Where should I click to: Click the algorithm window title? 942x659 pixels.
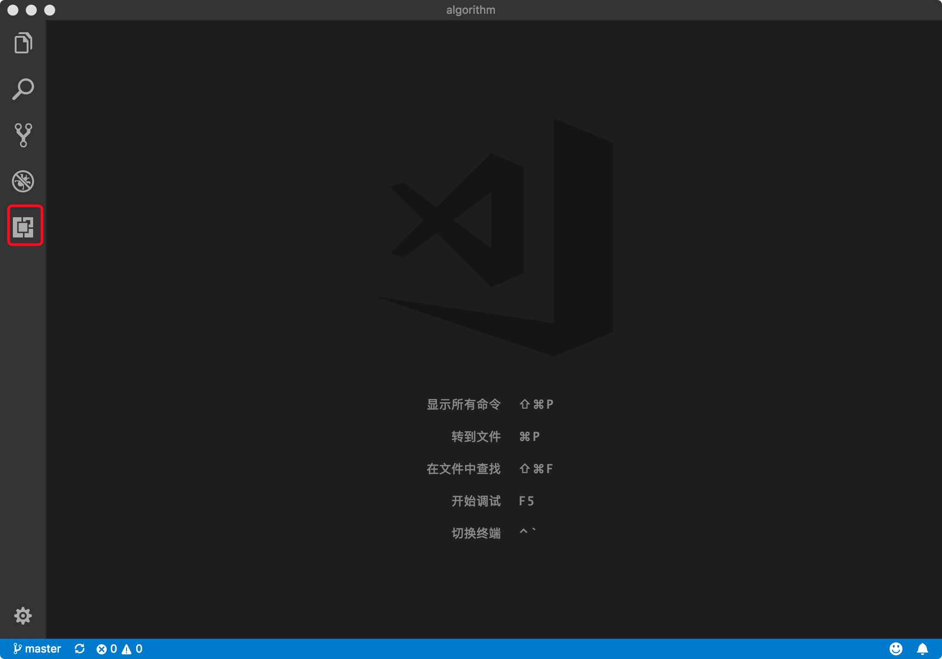point(471,10)
